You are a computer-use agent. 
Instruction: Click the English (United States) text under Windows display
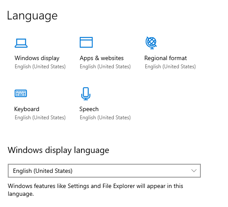(40, 67)
